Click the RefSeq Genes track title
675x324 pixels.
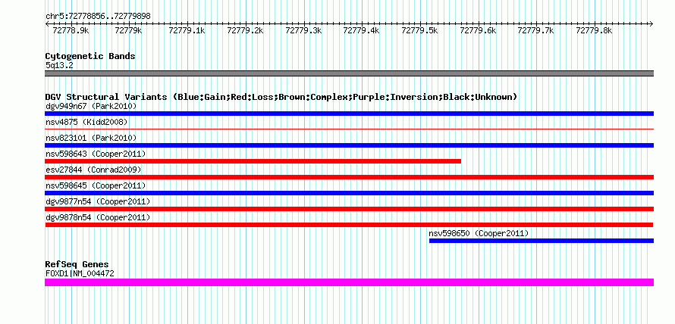(x=77, y=264)
